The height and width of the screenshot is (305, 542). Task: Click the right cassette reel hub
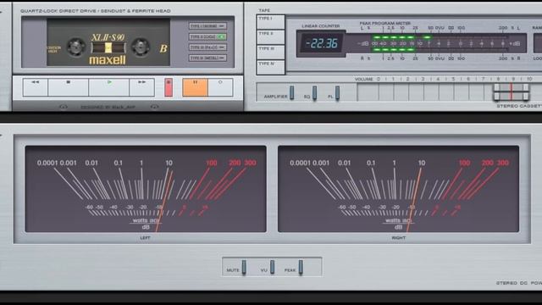(141, 47)
